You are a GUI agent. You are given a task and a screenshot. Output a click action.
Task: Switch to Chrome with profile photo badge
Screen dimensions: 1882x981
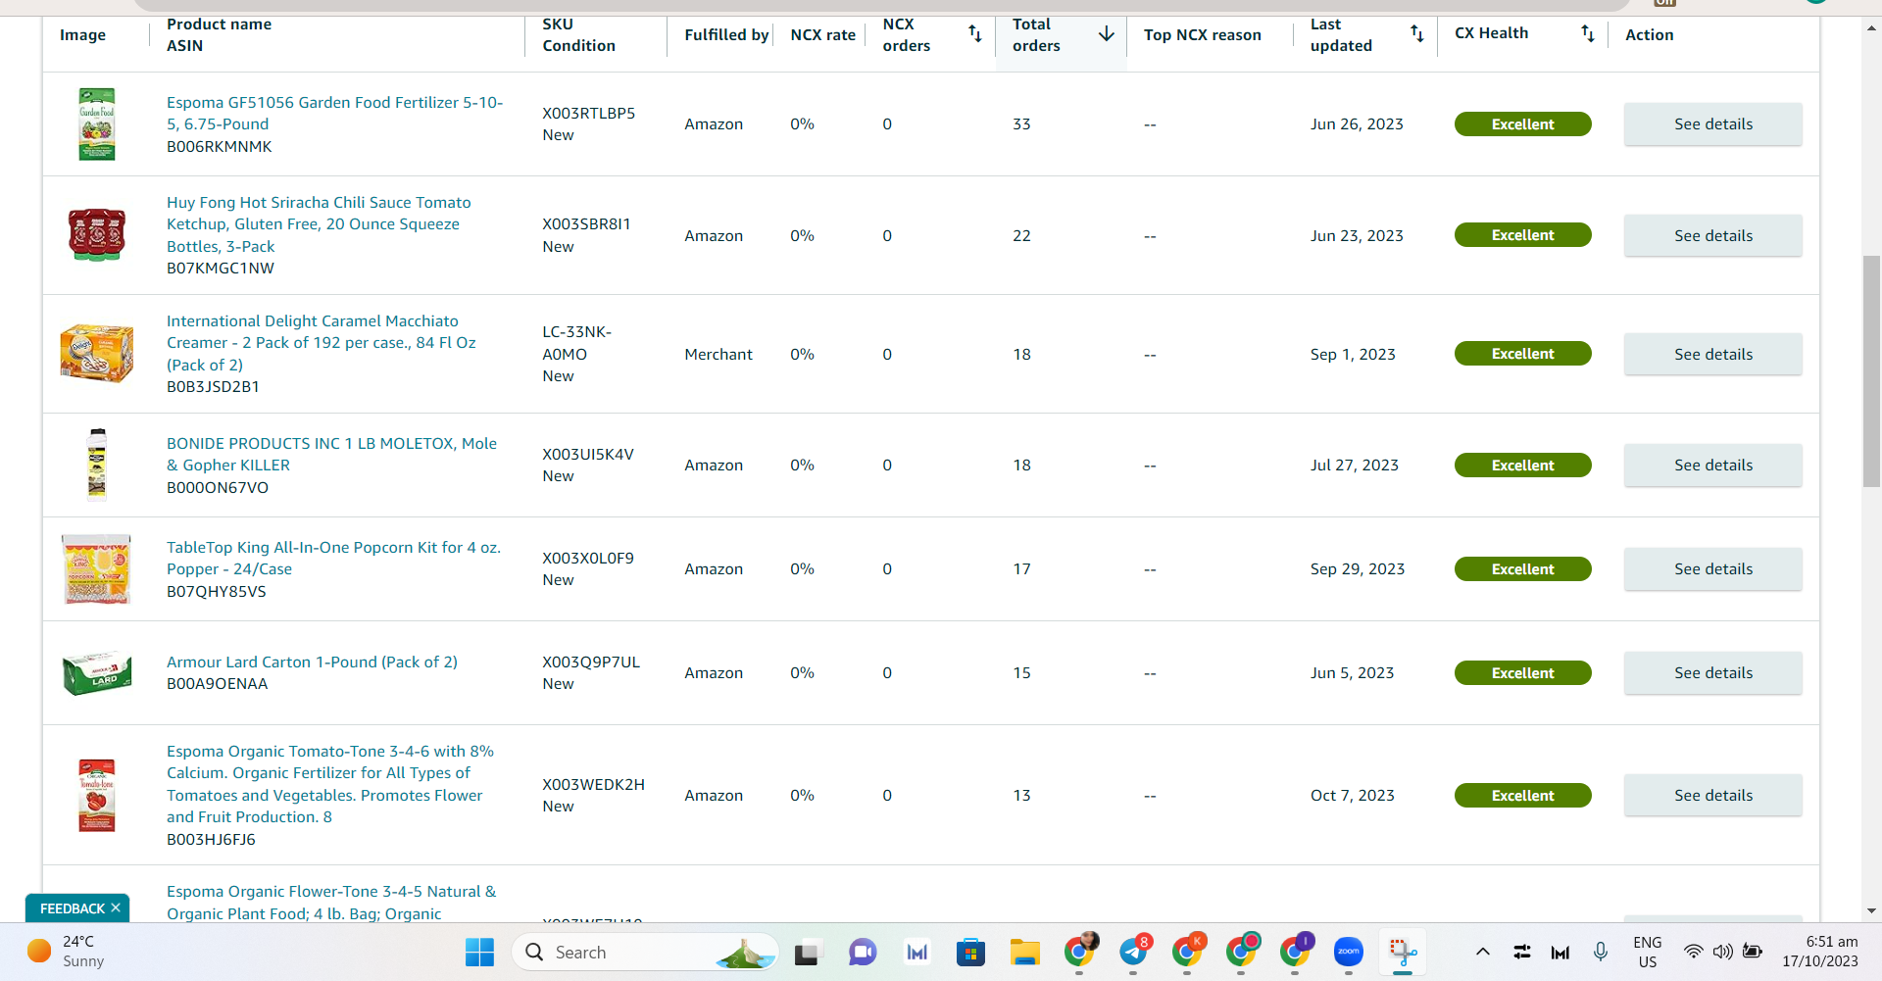(1080, 952)
